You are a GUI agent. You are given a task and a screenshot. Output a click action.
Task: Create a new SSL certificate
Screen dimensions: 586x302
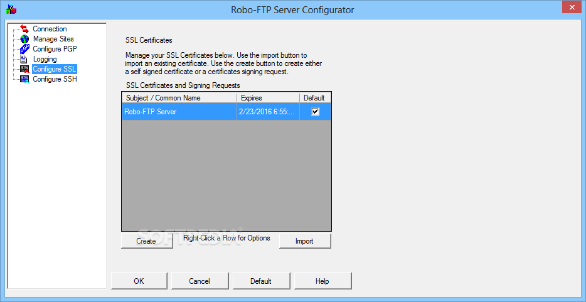[x=147, y=241]
